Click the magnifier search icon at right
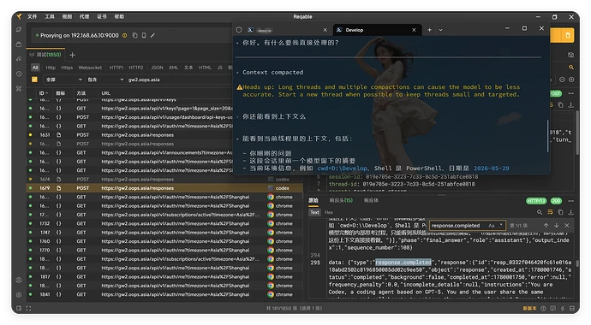The image size is (591, 325). (571, 68)
